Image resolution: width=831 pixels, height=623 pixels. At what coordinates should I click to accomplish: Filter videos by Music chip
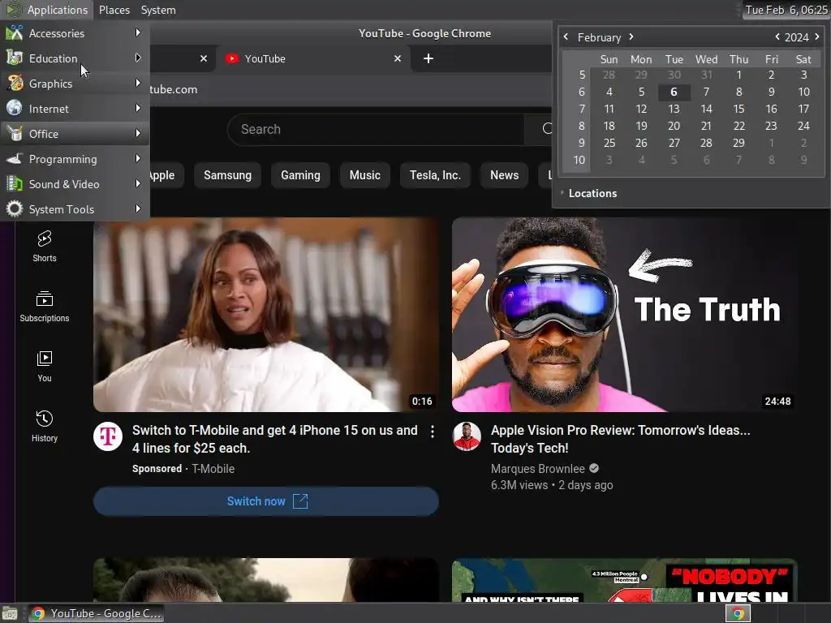tap(364, 175)
